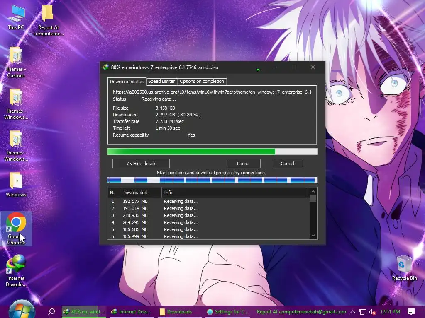Click the muted volume tray icon
425x318 pixels.
tap(372, 312)
